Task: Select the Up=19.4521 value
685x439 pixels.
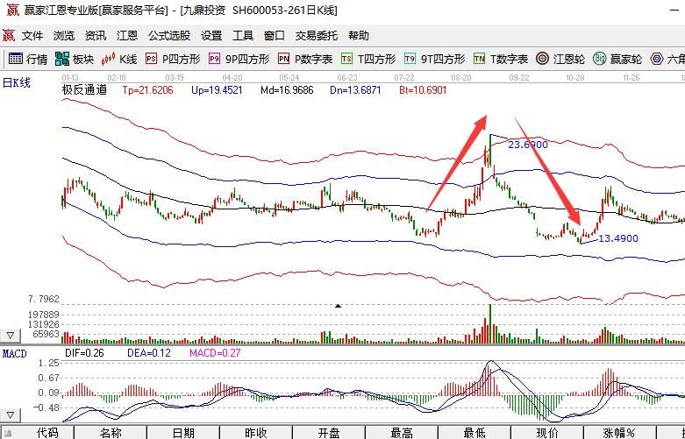Action: pyautogui.click(x=217, y=90)
